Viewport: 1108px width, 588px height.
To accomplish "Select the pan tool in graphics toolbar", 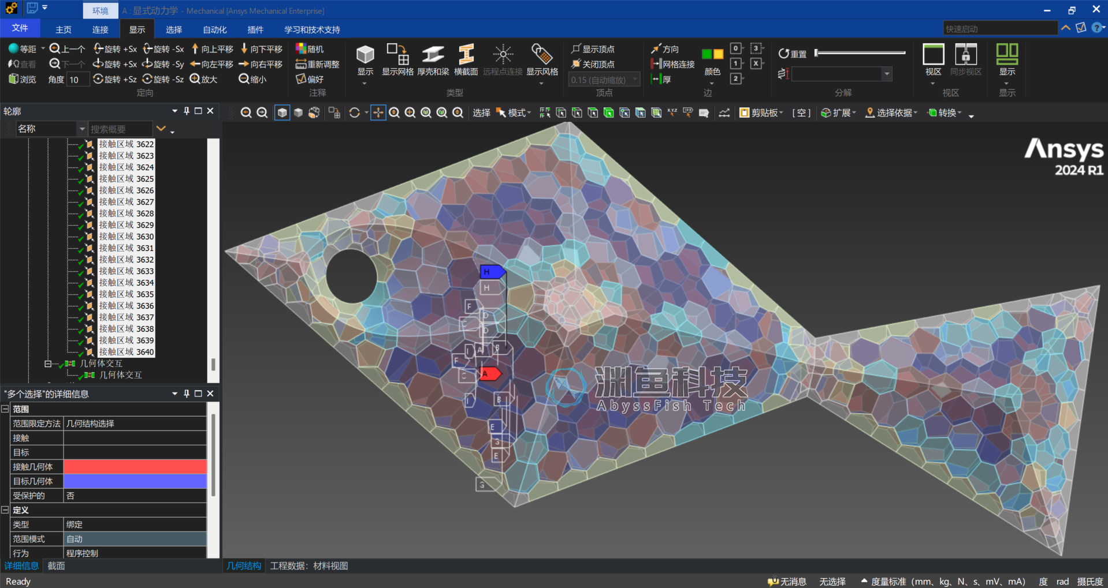I will [x=378, y=113].
